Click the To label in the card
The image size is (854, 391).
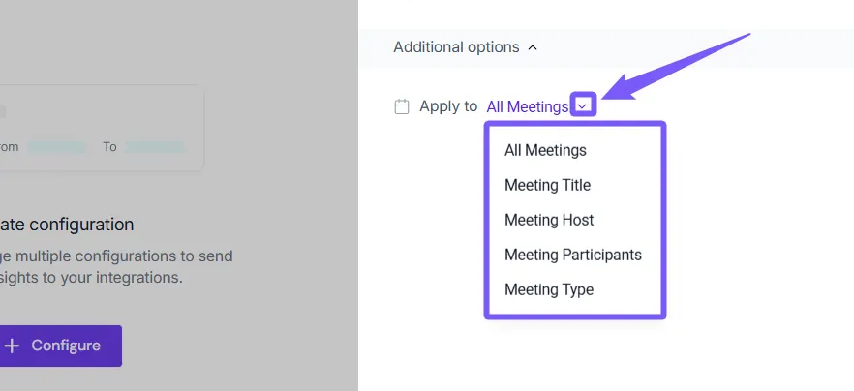[109, 147]
